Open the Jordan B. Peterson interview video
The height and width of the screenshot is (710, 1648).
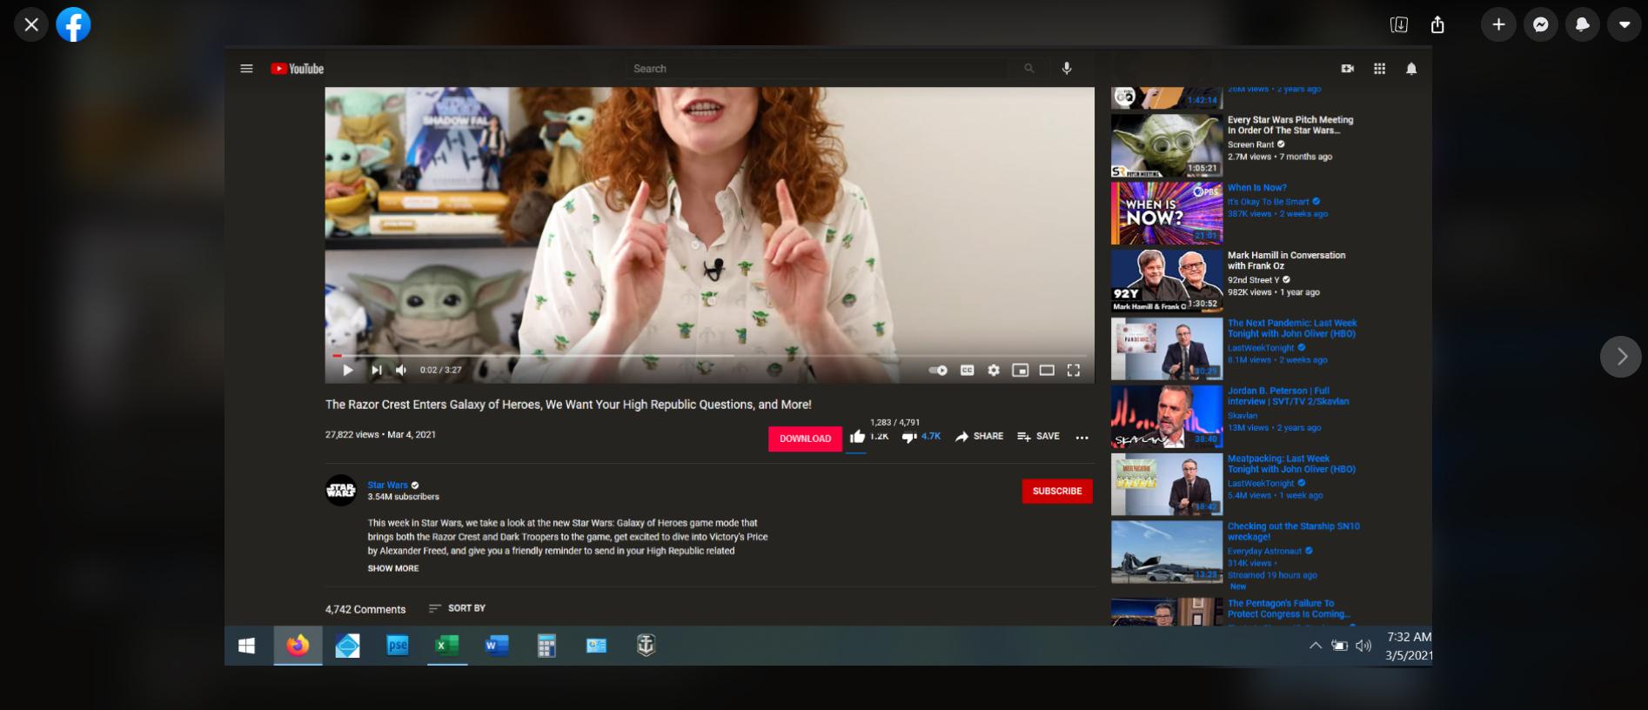pyautogui.click(x=1288, y=396)
